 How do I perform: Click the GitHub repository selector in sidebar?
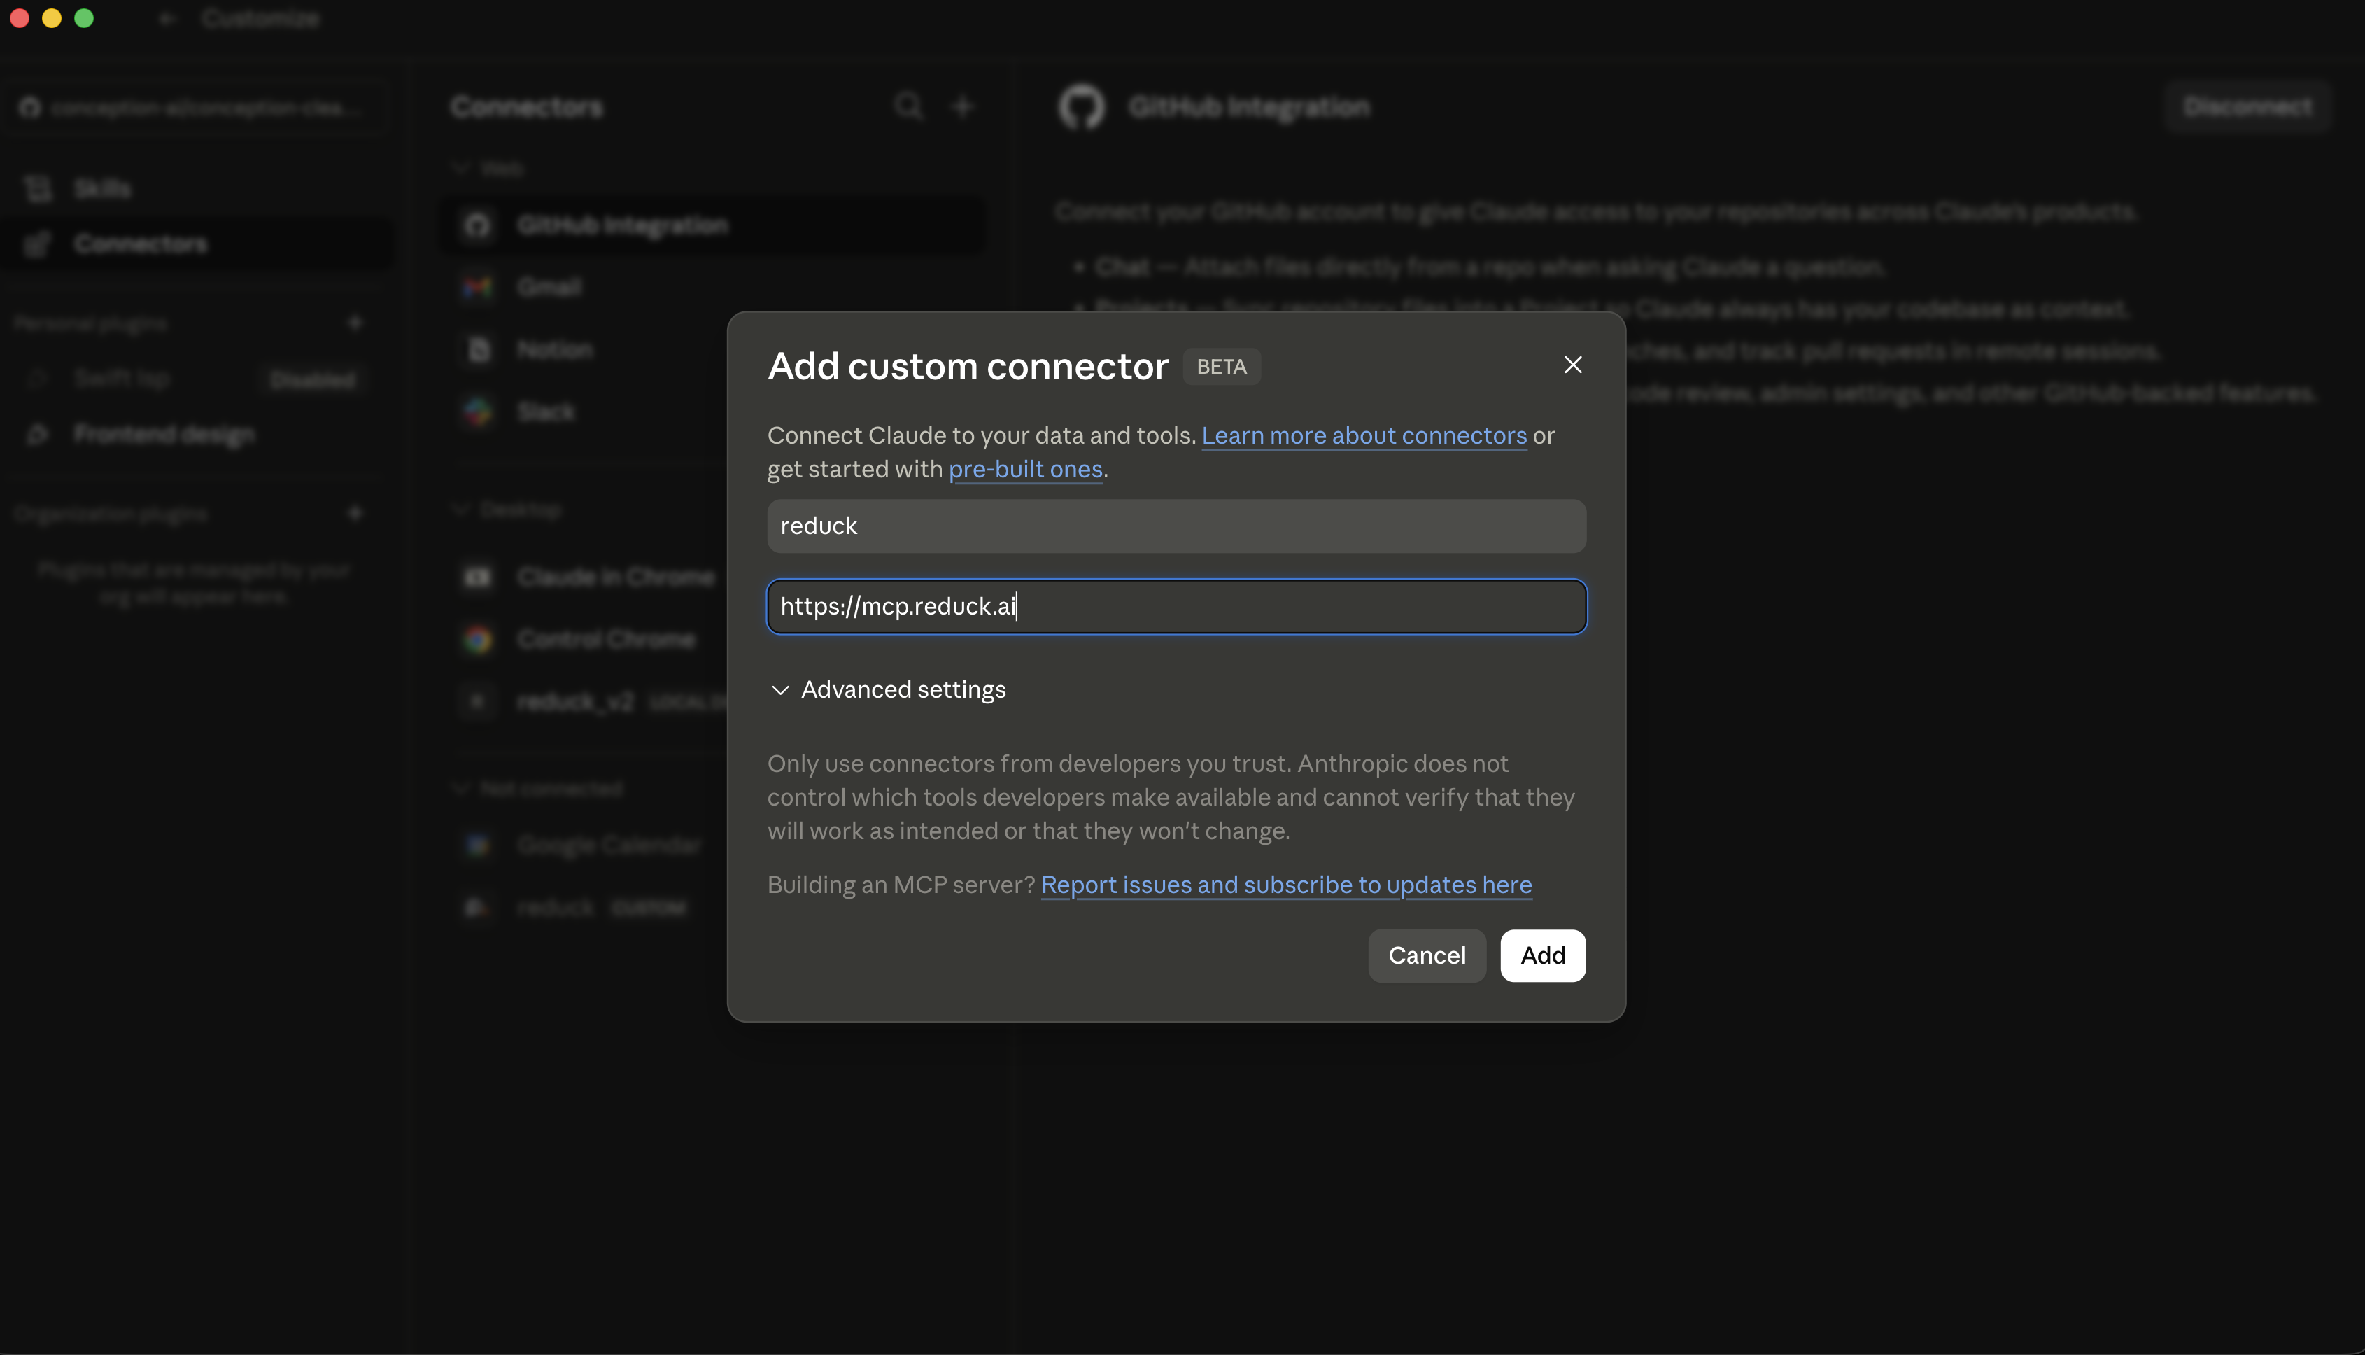(x=195, y=108)
